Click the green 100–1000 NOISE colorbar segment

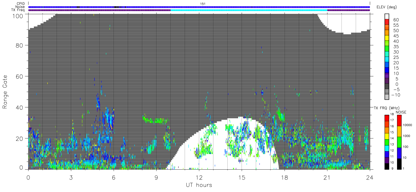pos(399,142)
